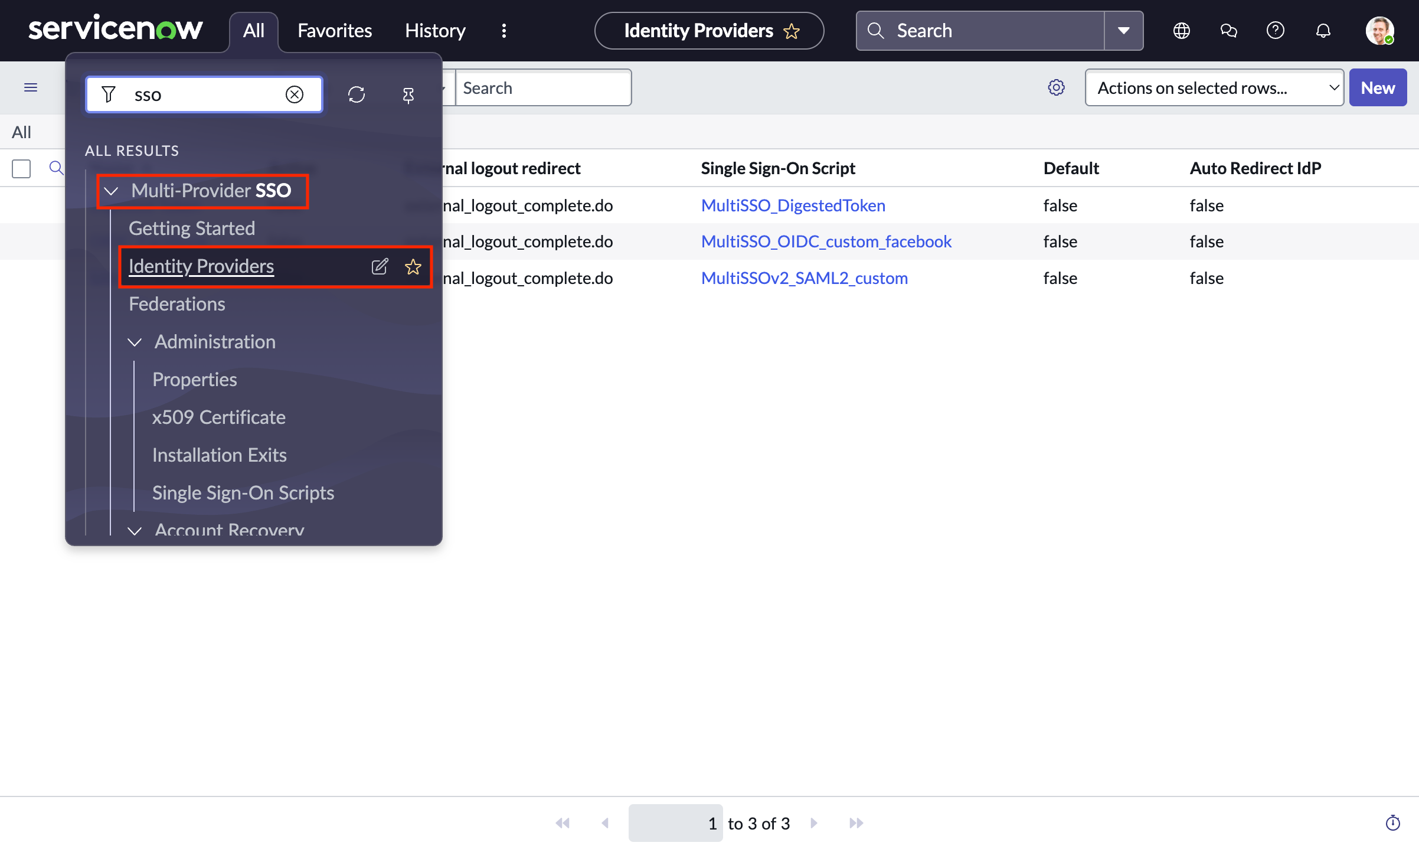Clear the sso filter text
Image resolution: width=1419 pixels, height=849 pixels.
point(295,94)
